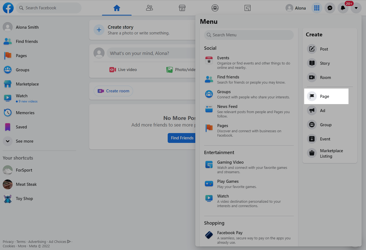Open the Marketplace tab icon in top navigation
The image size is (366, 250).
click(182, 8)
